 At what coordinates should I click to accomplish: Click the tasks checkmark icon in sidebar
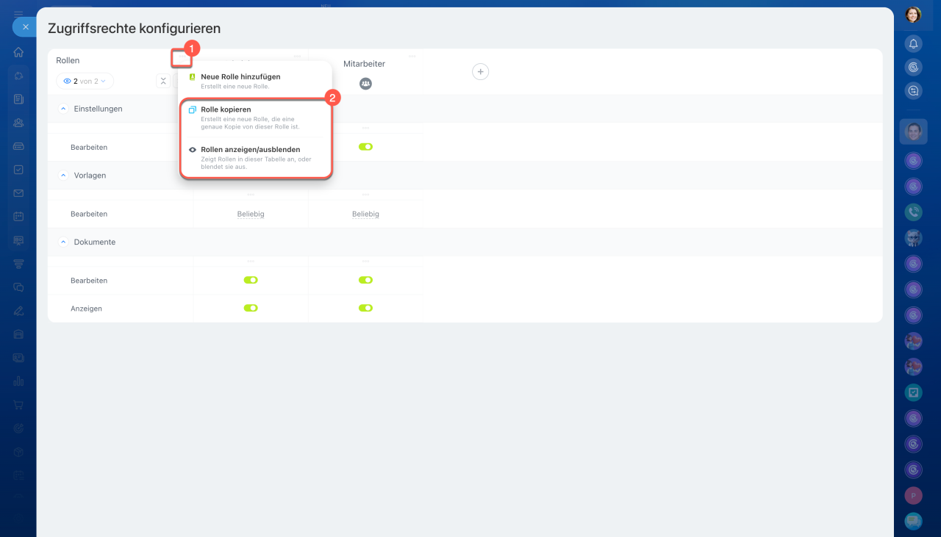pyautogui.click(x=18, y=170)
